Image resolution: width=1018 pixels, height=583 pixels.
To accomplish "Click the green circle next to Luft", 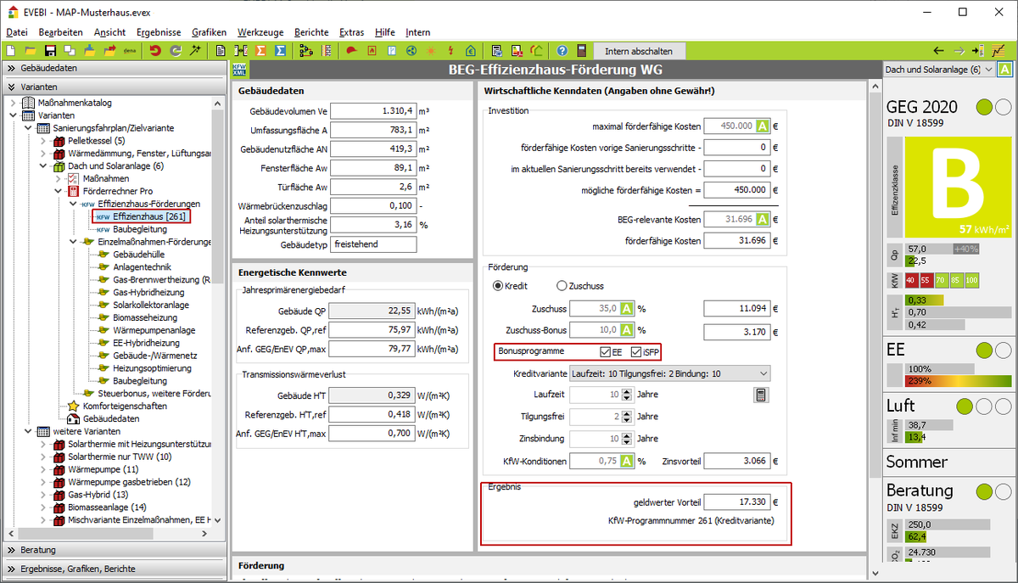I will pyautogui.click(x=965, y=406).
